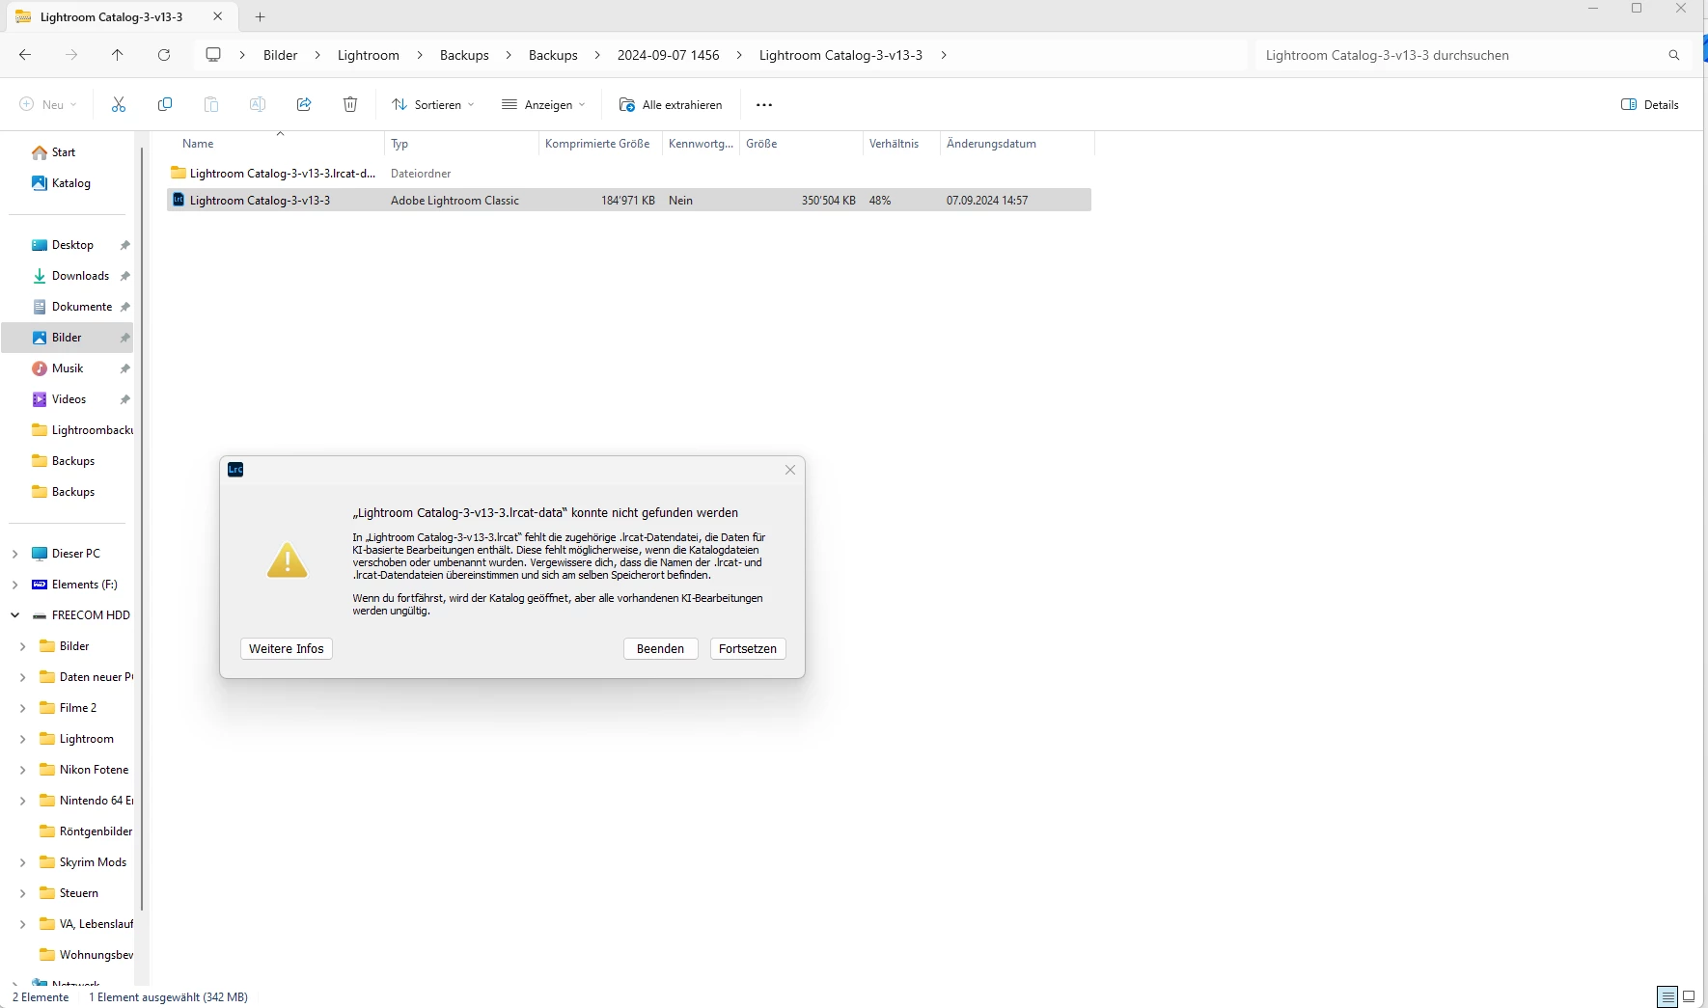Image resolution: width=1708 pixels, height=1008 pixels.
Task: Open the Neu dropdown menu
Action: [x=48, y=104]
